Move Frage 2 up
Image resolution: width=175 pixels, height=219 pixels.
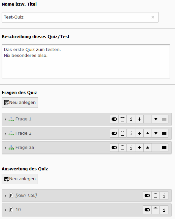[x=148, y=133]
